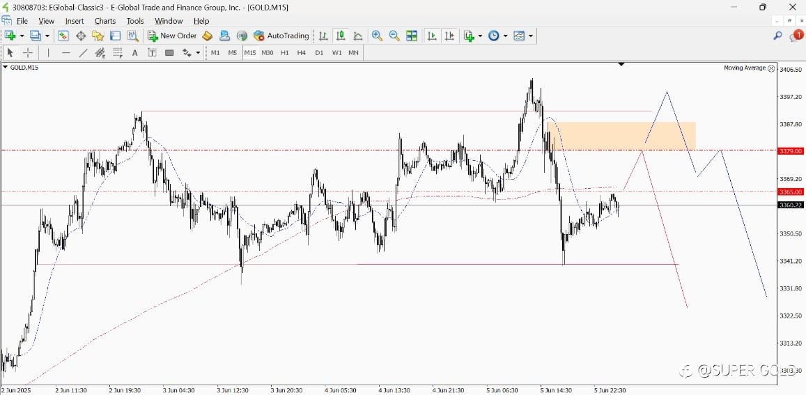This screenshot has height=395, width=806.
Task: Tile chart windows with grid icon
Action: (x=411, y=36)
